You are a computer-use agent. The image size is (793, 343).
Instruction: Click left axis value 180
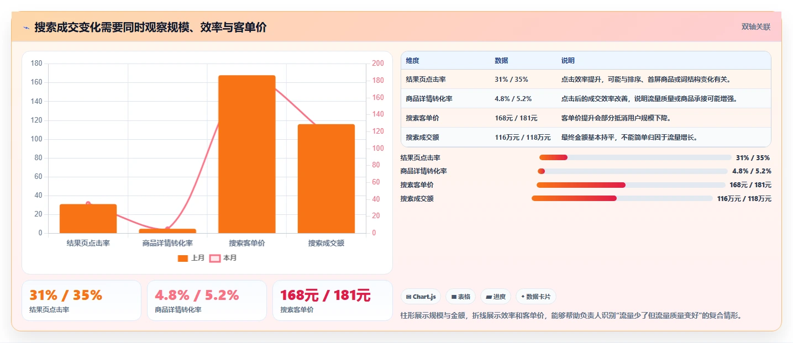click(37, 64)
